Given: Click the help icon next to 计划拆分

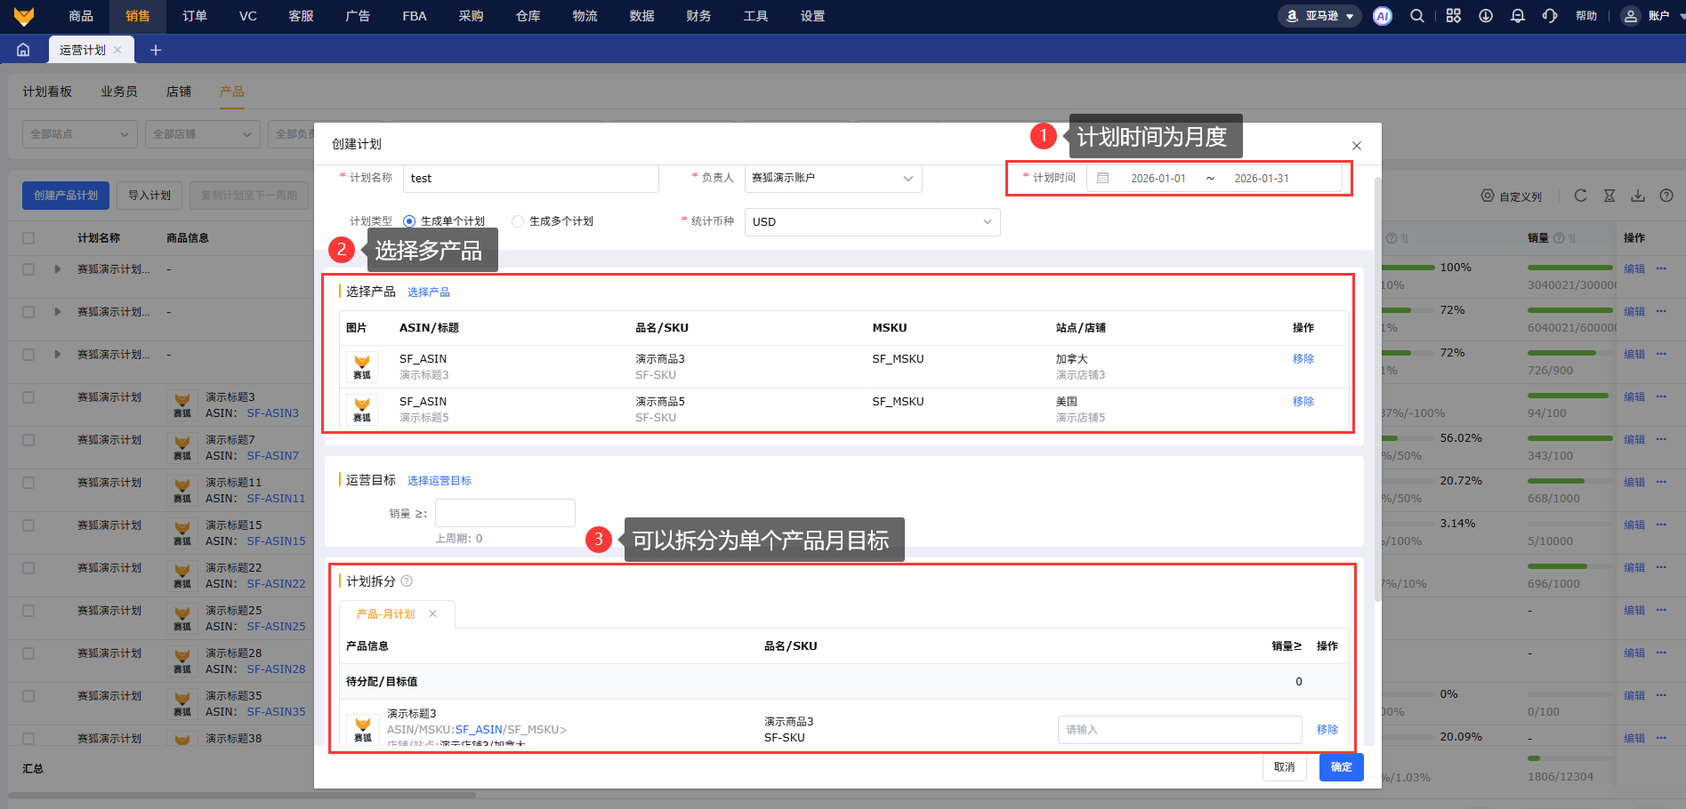Looking at the screenshot, I should [407, 581].
